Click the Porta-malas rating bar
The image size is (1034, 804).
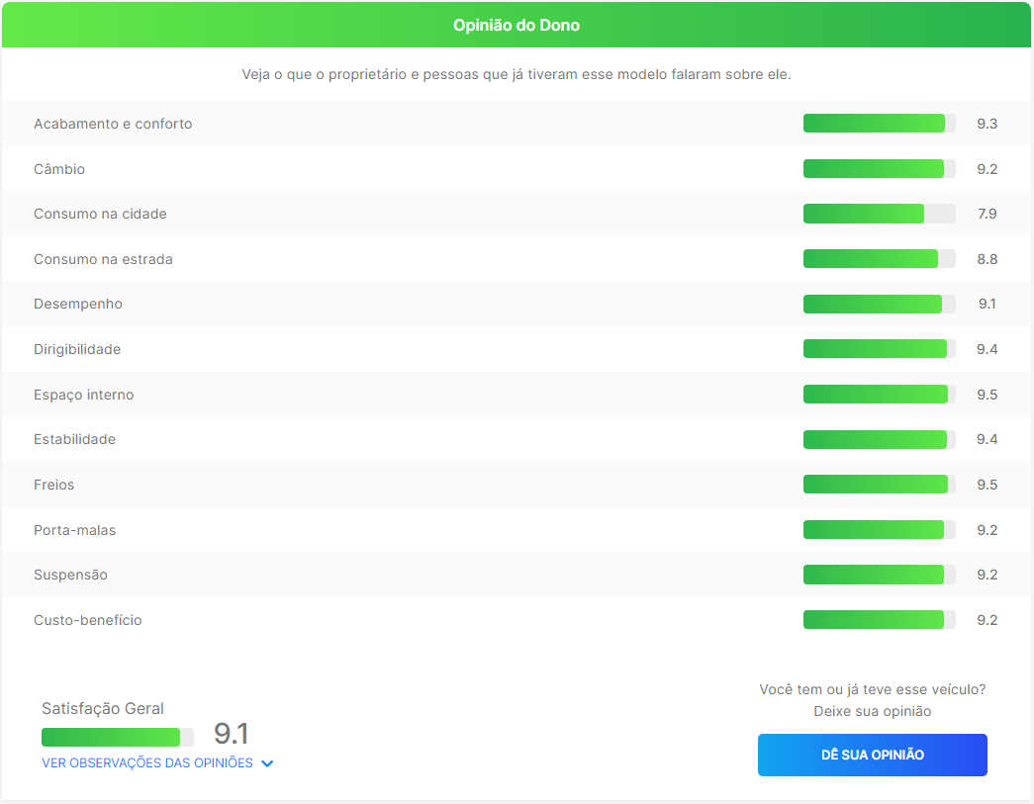(x=879, y=530)
